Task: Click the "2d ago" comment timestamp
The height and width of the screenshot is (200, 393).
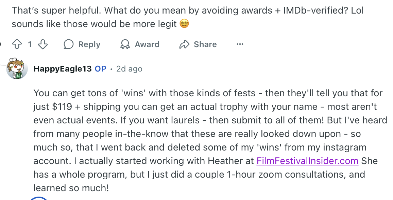Action: (129, 69)
